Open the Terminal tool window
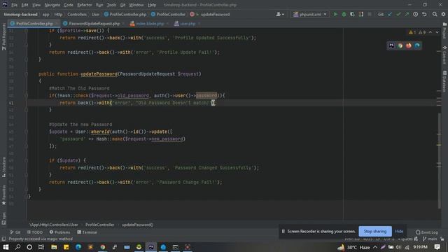Screen dimensions: 448x252 click(x=87, y=232)
